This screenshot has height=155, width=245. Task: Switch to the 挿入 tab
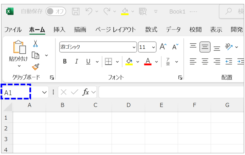pyautogui.click(x=59, y=29)
